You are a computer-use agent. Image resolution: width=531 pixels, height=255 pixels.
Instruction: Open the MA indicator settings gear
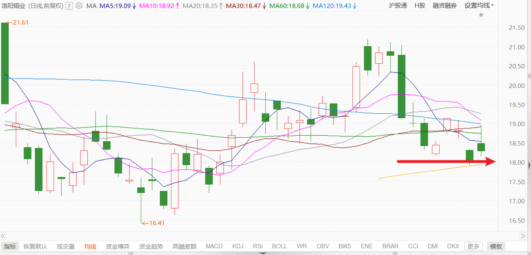point(79,6)
